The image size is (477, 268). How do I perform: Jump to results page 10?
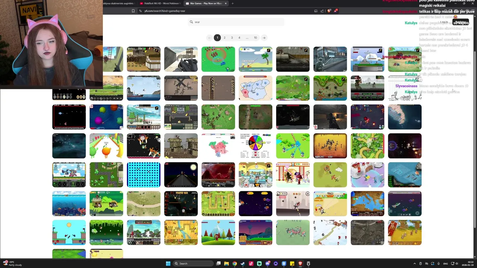click(x=255, y=38)
